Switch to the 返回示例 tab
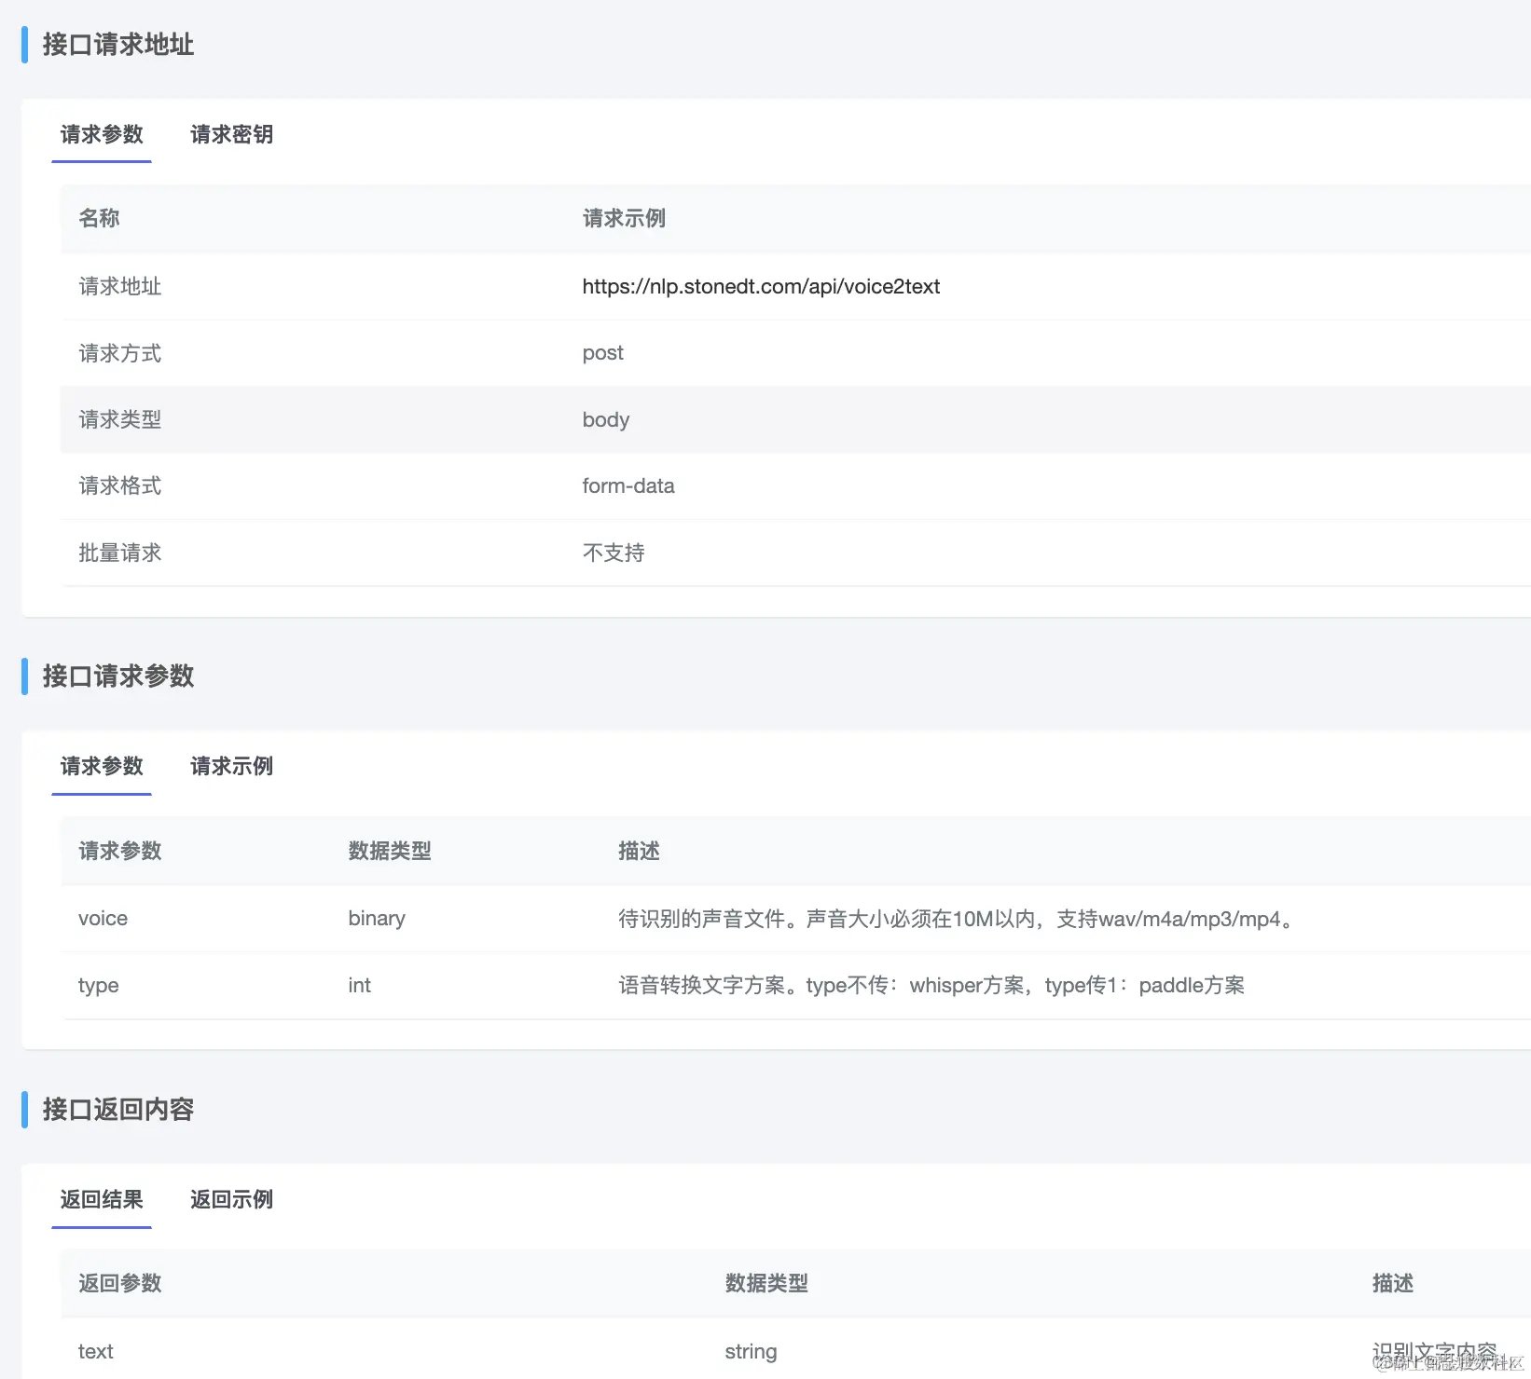1531x1379 pixels. click(231, 1199)
